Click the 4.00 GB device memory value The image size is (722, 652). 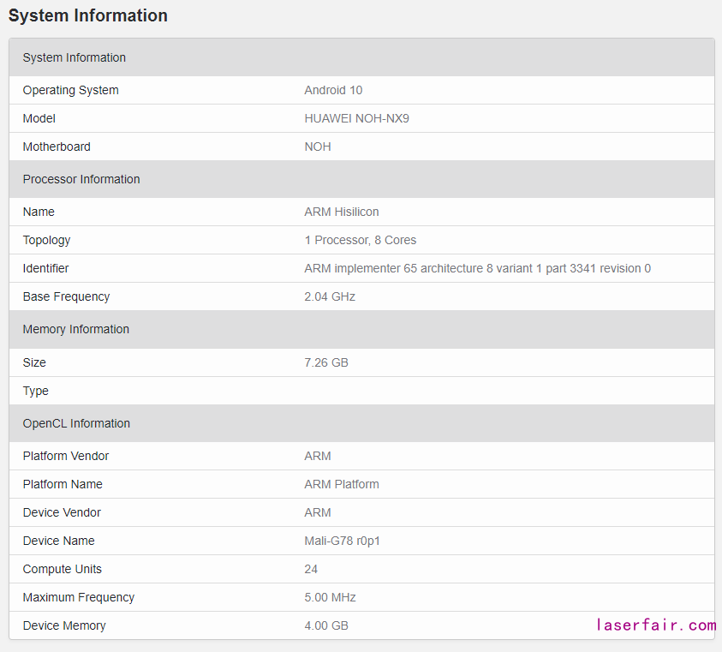[326, 625]
